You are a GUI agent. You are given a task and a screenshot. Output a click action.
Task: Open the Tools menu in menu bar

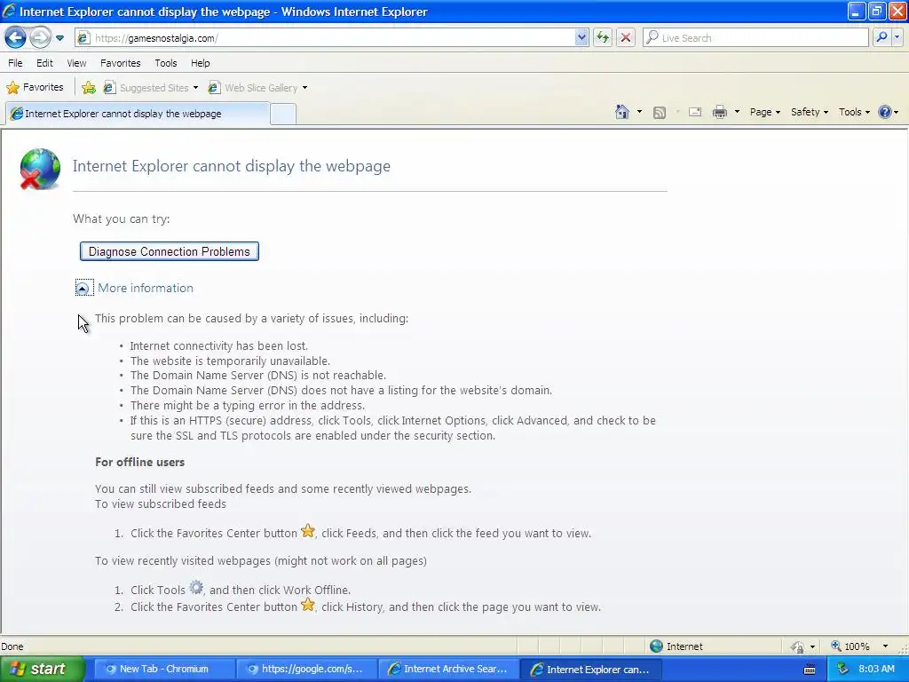click(x=166, y=63)
